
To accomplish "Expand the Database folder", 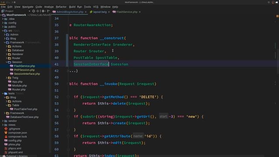I will click(x=7, y=50).
